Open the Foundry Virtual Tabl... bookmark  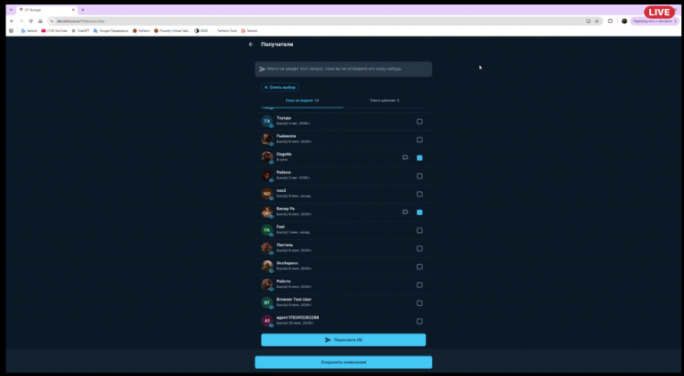(x=172, y=31)
